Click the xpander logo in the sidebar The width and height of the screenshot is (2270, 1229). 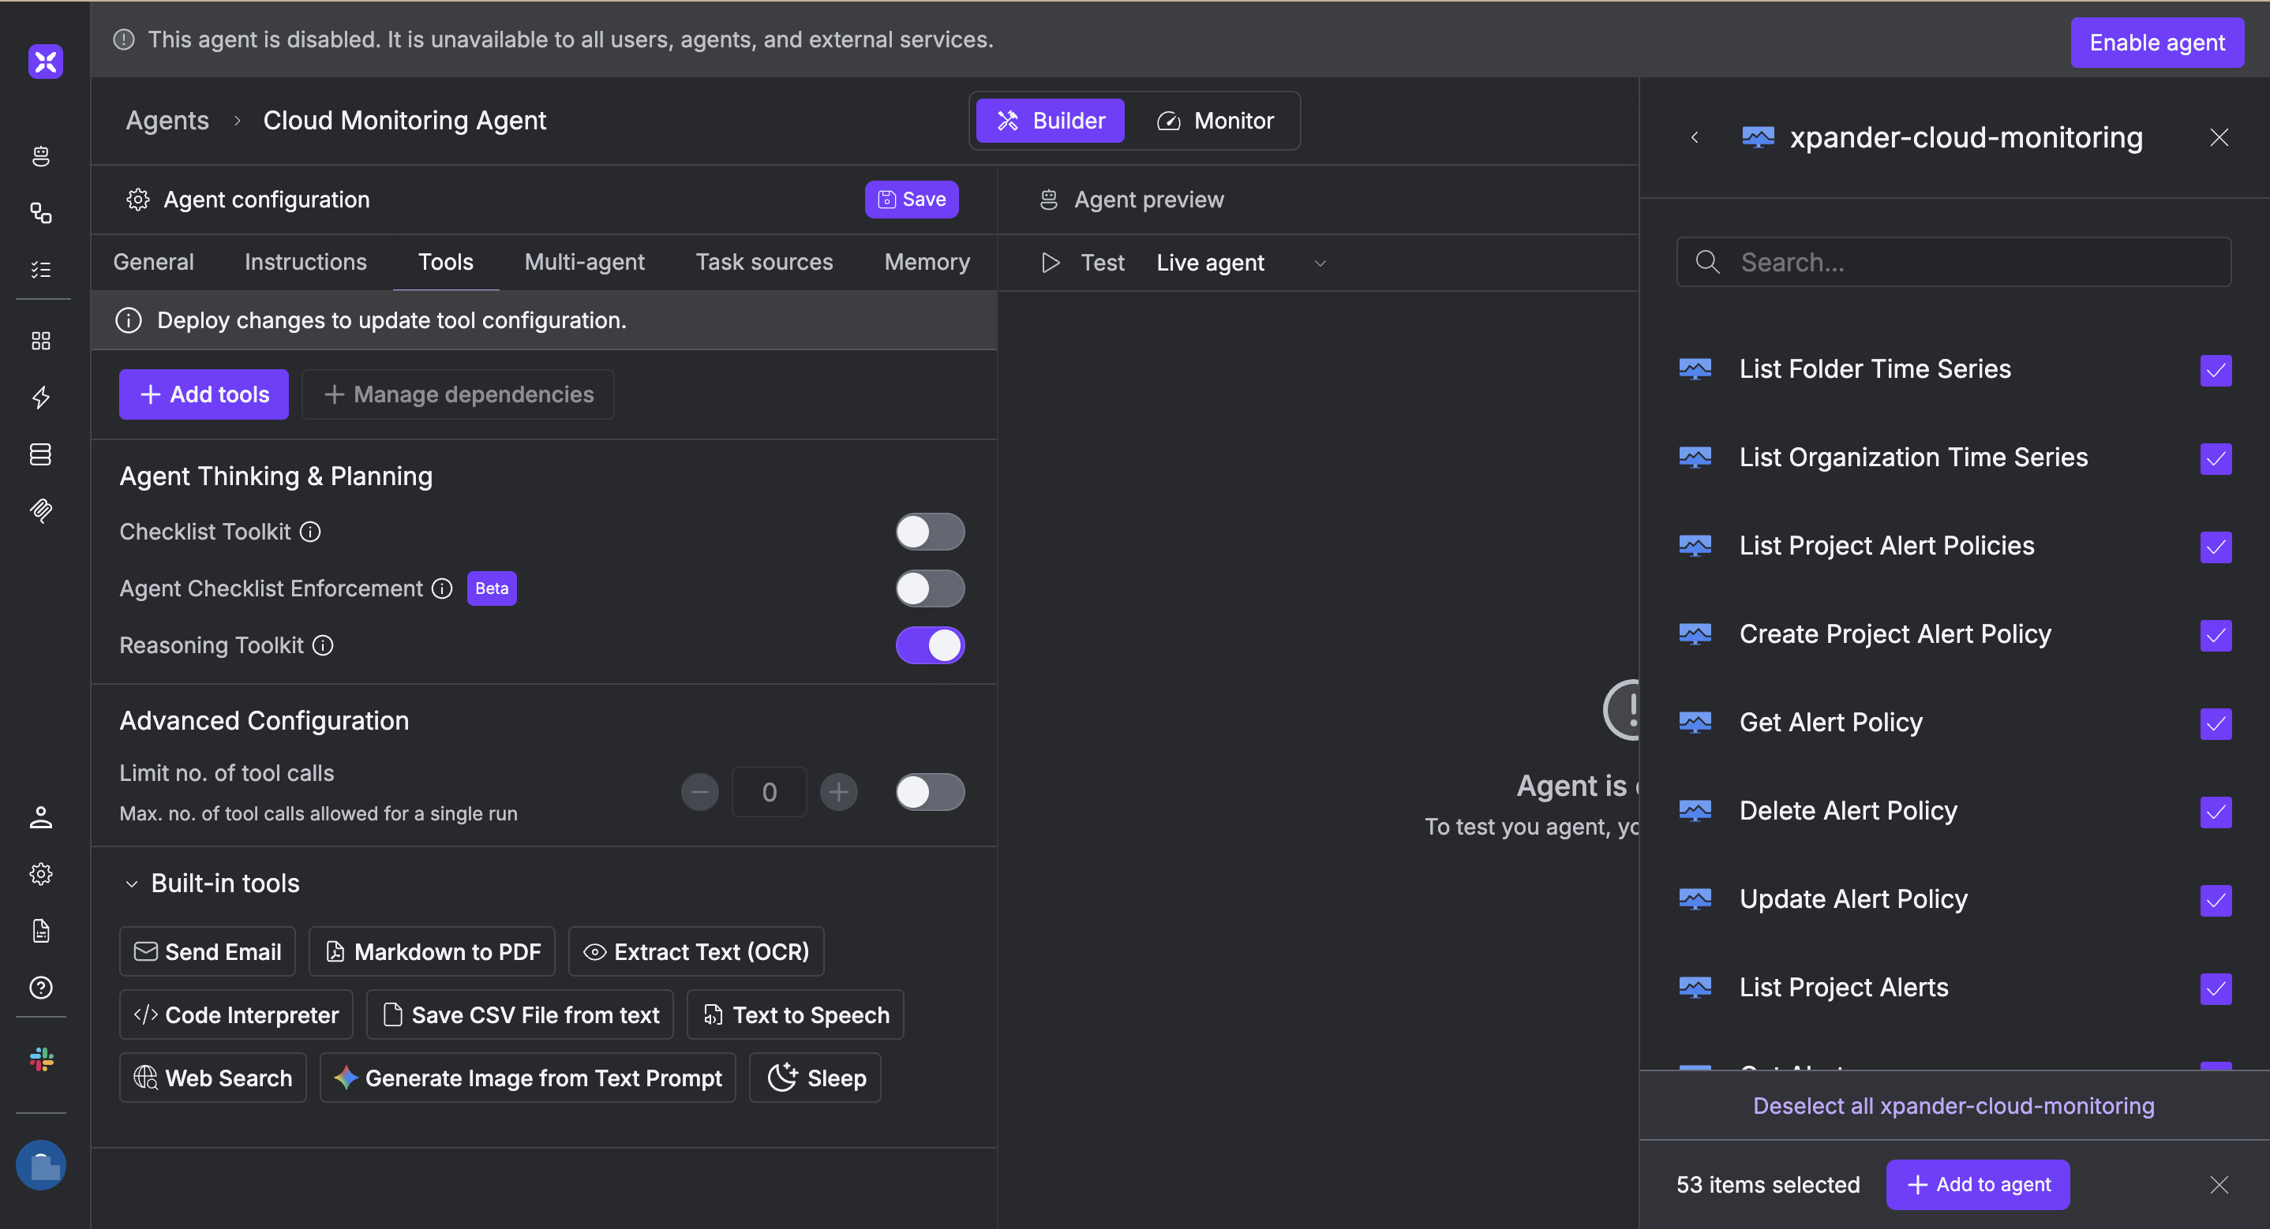pos(45,61)
